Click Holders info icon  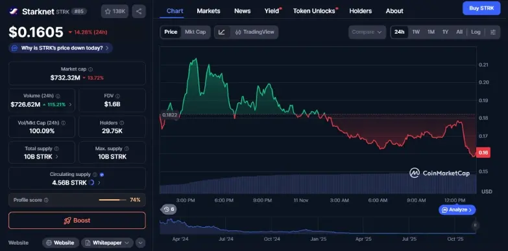(121, 123)
